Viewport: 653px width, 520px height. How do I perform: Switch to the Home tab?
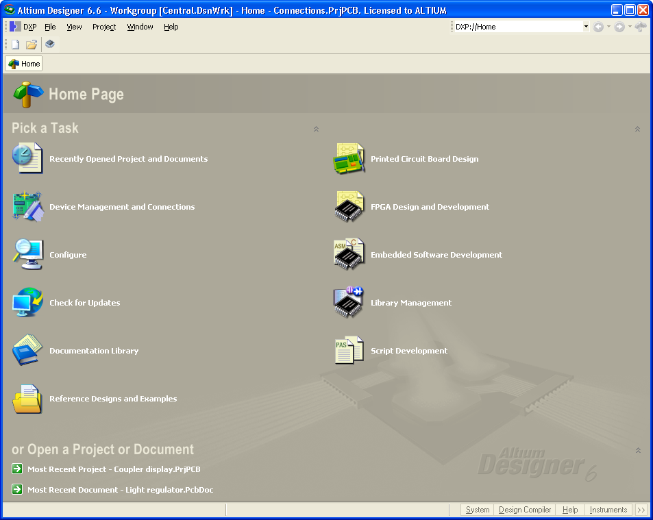(x=25, y=64)
